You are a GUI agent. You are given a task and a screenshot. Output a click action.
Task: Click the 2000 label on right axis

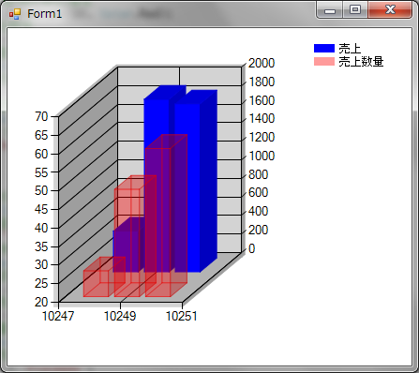(262, 63)
